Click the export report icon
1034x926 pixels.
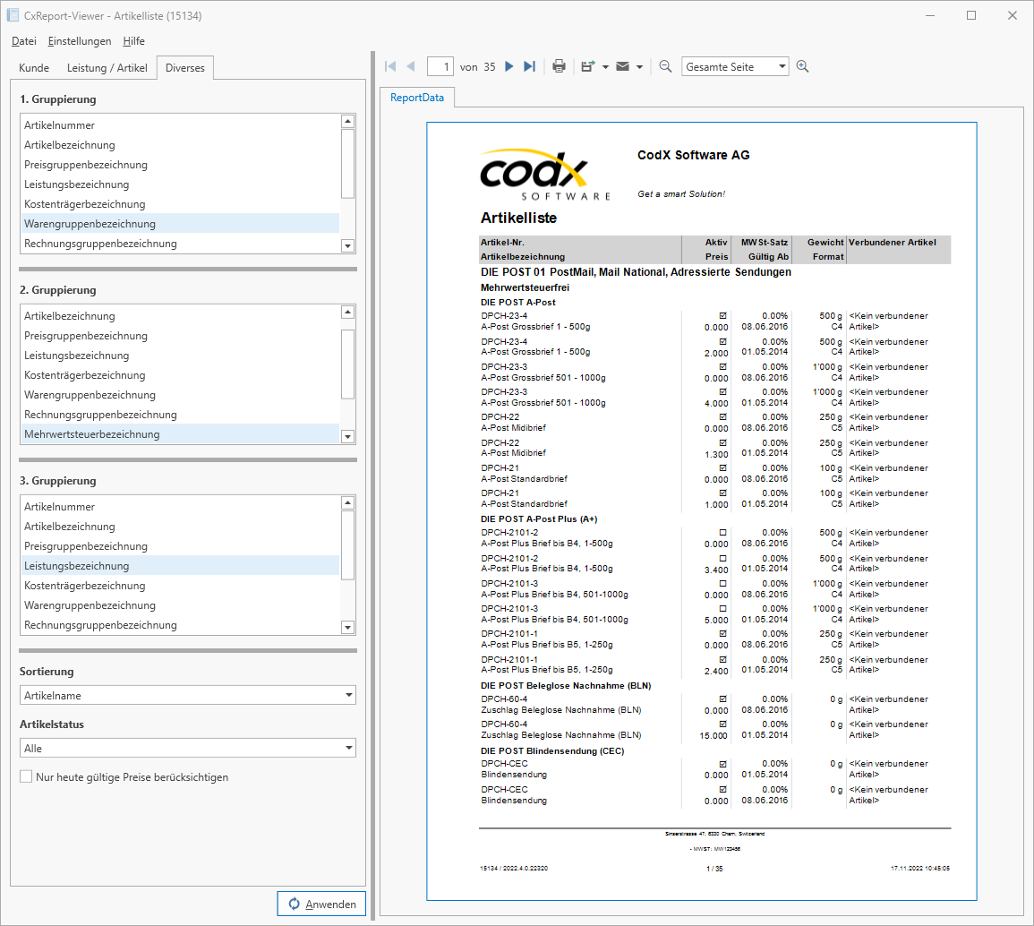(587, 66)
